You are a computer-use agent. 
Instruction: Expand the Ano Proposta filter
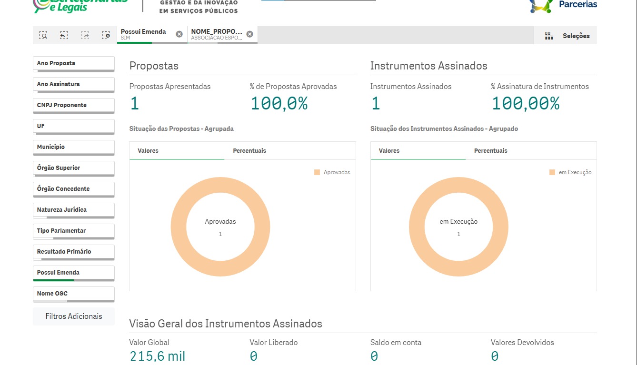pos(73,63)
